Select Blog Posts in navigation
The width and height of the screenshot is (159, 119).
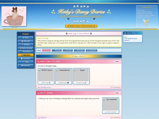[26, 55]
